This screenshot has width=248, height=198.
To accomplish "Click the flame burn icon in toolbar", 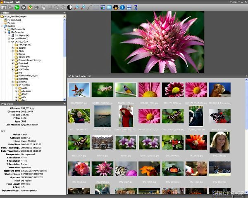I will point(116,7).
